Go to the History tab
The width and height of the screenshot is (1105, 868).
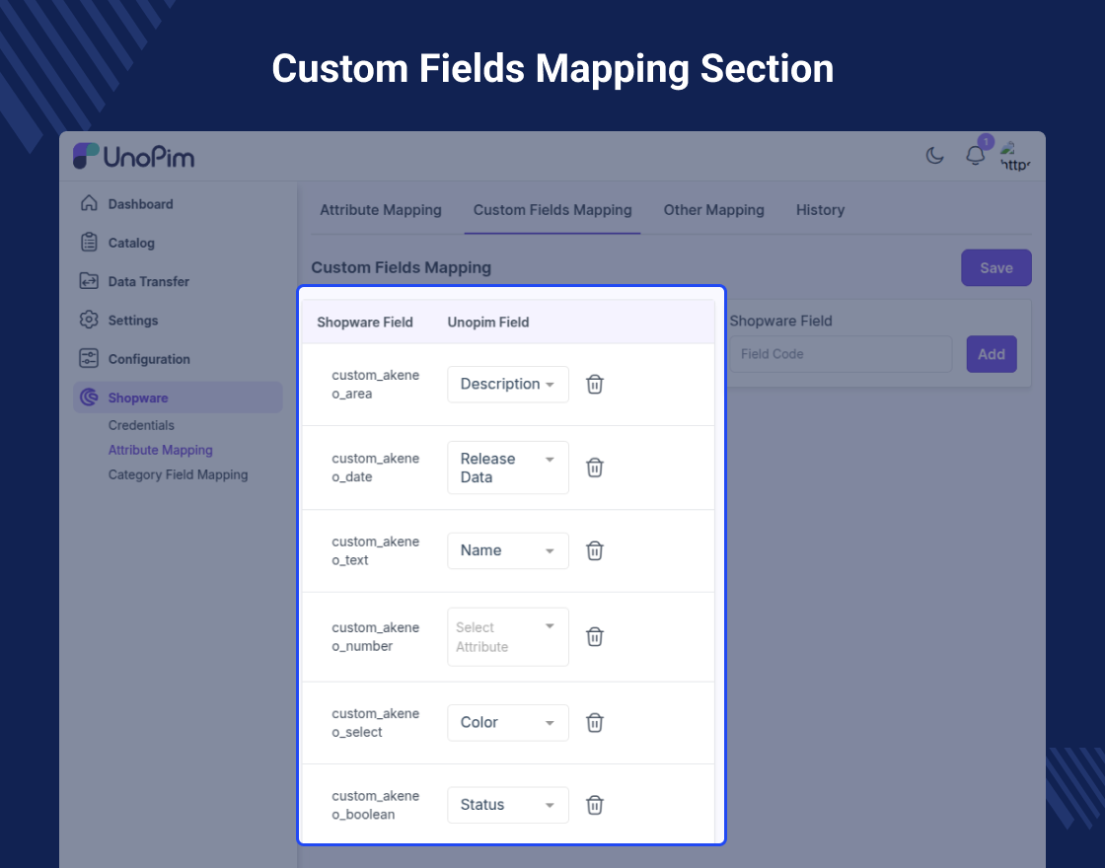[x=820, y=210]
